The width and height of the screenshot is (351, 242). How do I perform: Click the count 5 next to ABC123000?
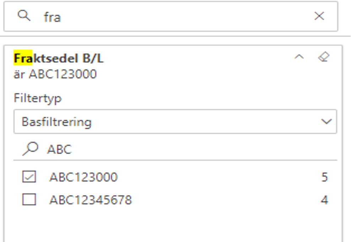pos(325,177)
